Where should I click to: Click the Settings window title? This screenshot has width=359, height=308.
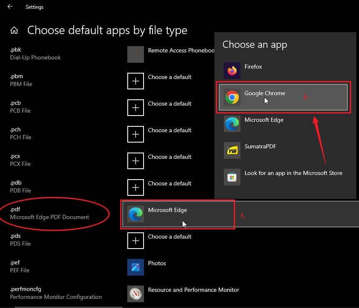(x=35, y=7)
